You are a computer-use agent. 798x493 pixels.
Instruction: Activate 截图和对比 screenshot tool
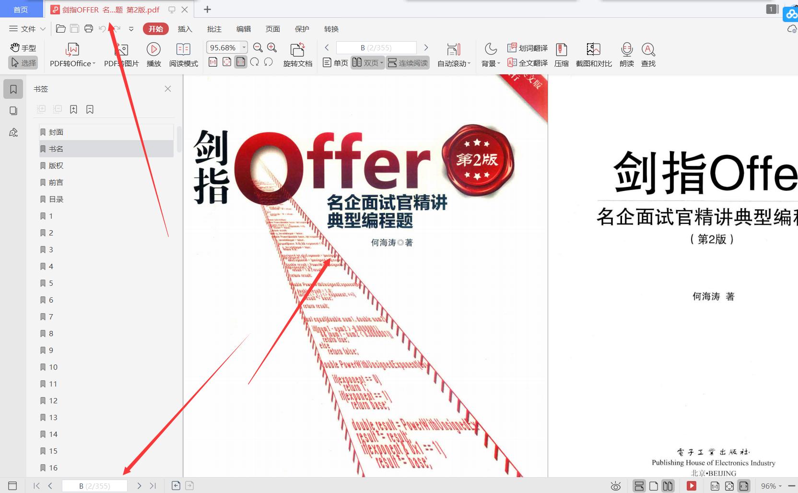(x=593, y=54)
